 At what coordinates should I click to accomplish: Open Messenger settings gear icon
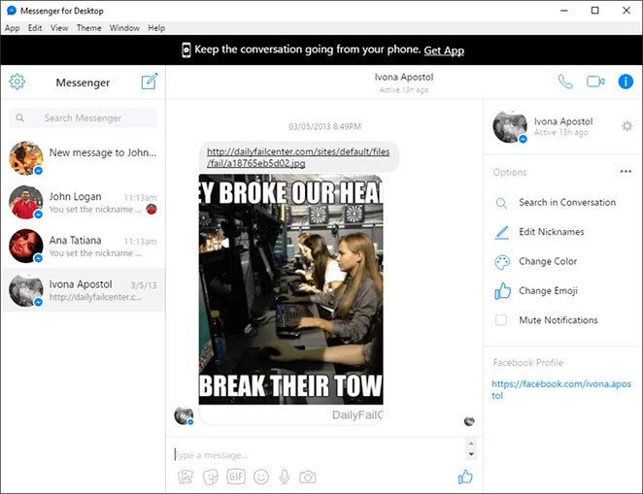click(x=17, y=82)
